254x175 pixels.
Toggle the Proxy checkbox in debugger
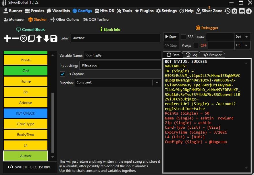click(x=196, y=45)
